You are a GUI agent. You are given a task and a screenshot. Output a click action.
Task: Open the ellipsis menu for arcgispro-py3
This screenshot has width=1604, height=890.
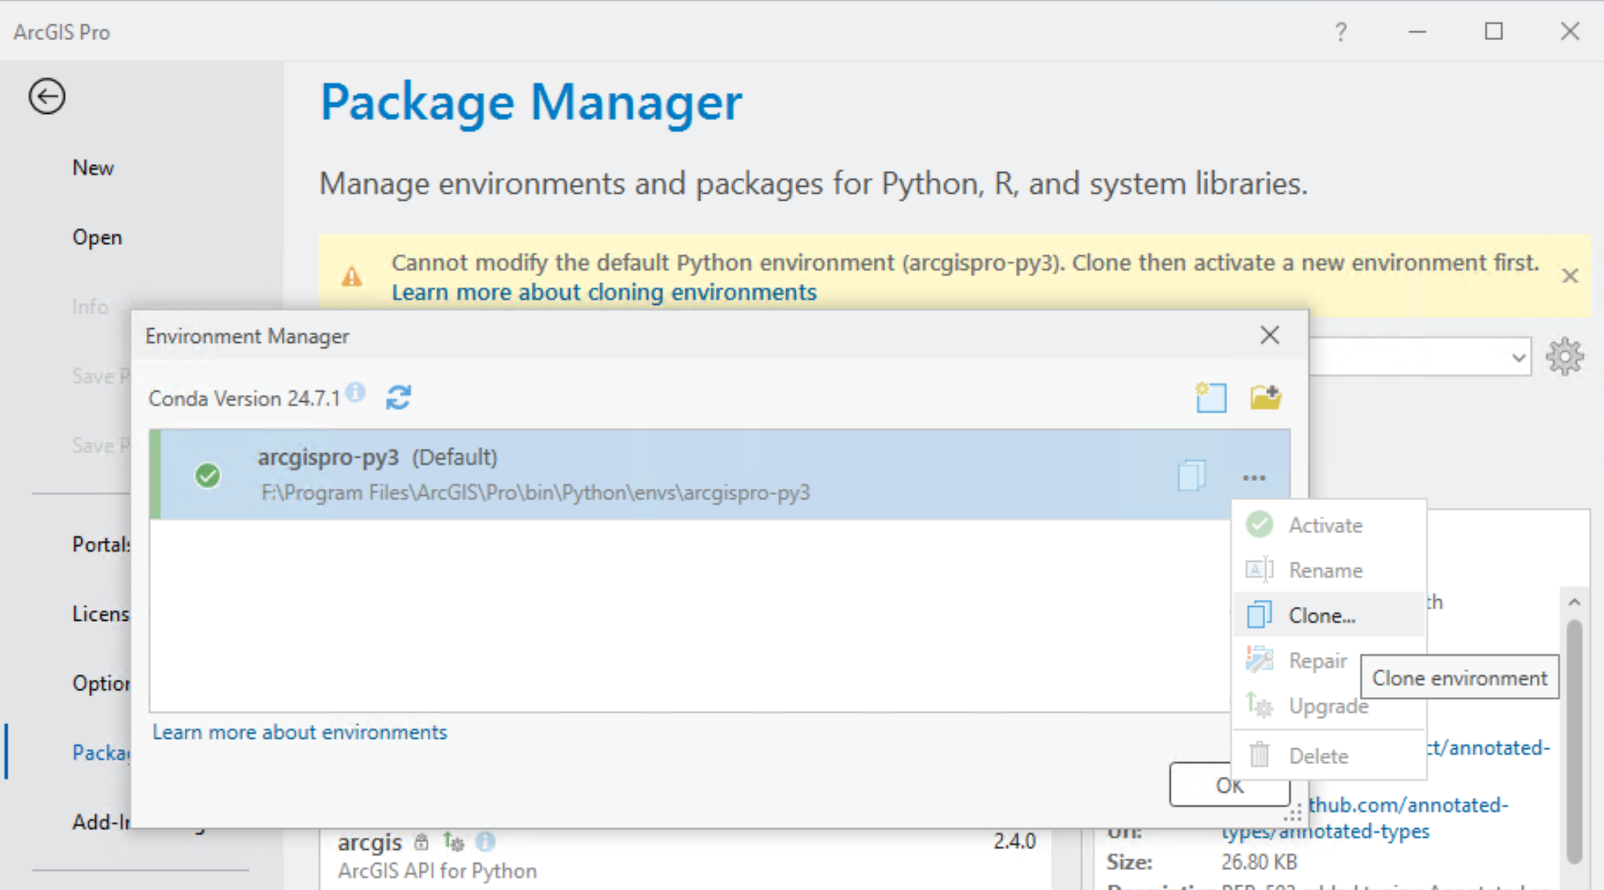(1253, 478)
